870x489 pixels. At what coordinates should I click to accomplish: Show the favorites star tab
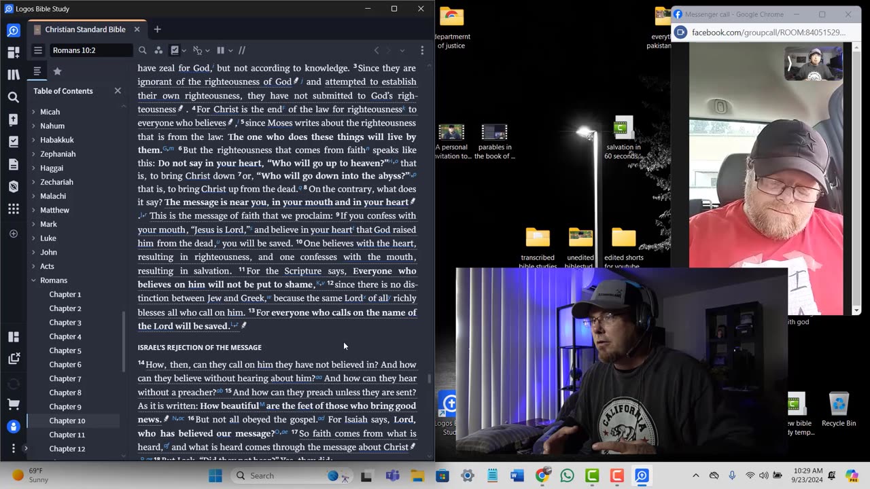tap(57, 71)
